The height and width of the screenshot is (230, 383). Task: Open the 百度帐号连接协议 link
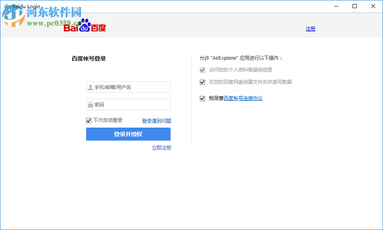click(243, 98)
